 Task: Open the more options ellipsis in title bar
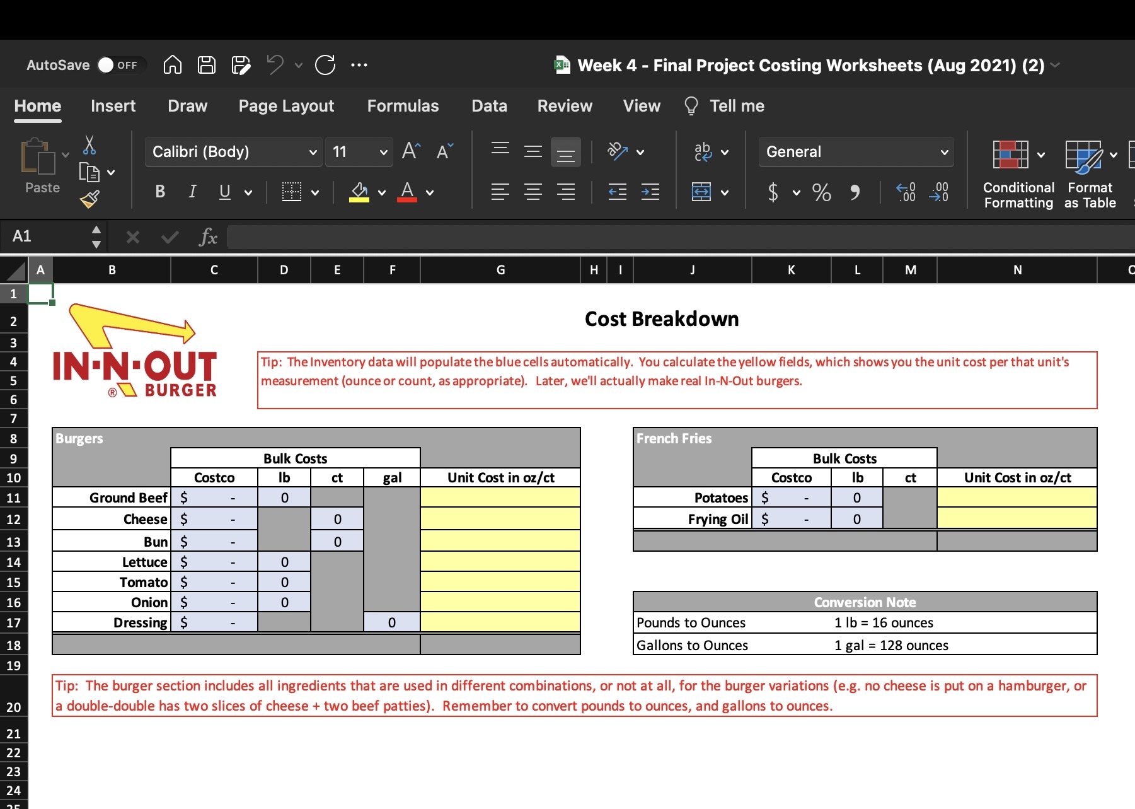point(359,65)
